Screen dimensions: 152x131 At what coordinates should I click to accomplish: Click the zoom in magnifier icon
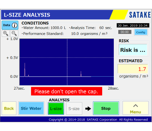[6, 33]
